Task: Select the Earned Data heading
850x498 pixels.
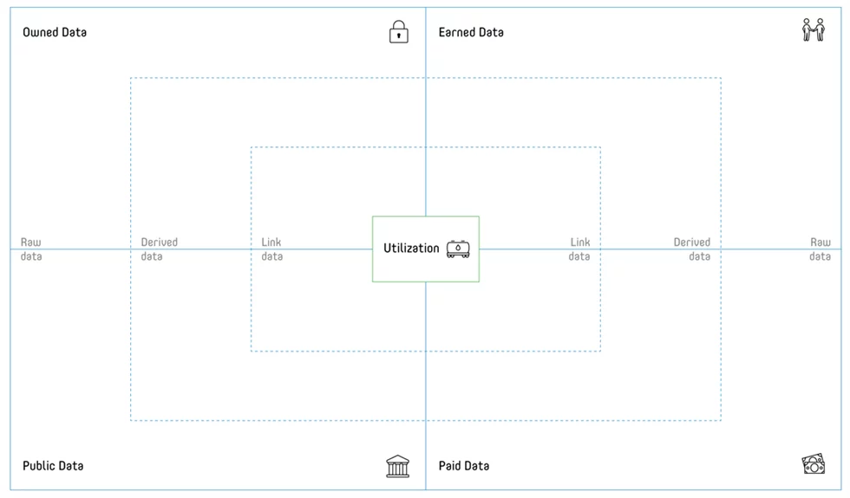Action: tap(471, 33)
